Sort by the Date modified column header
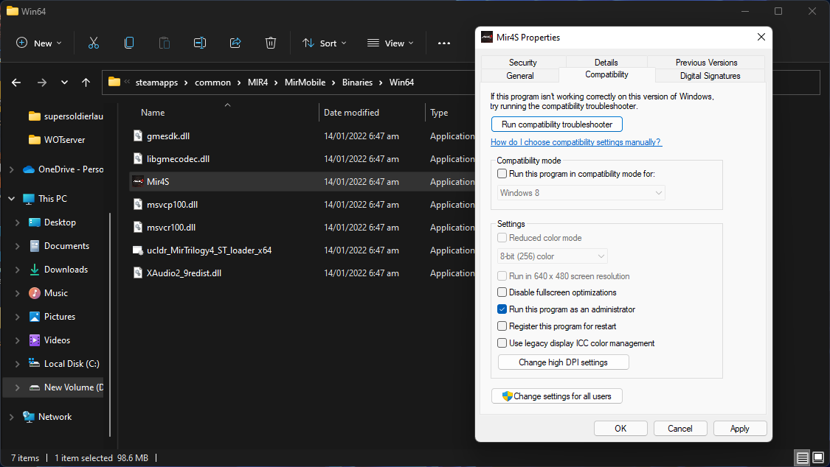Image resolution: width=830 pixels, height=467 pixels. click(351, 113)
